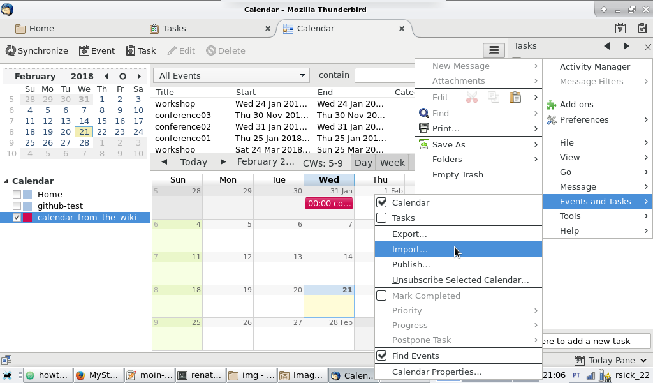
Task: Open Firefox MySt... window in taskbar
Action: click(x=98, y=375)
